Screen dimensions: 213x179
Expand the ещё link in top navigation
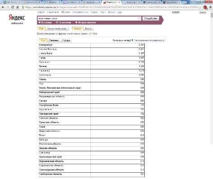120,12
